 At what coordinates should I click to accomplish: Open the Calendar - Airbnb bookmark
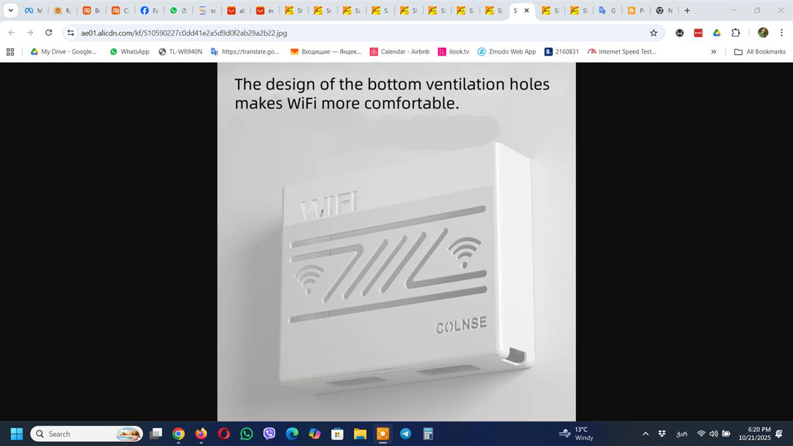coord(400,52)
